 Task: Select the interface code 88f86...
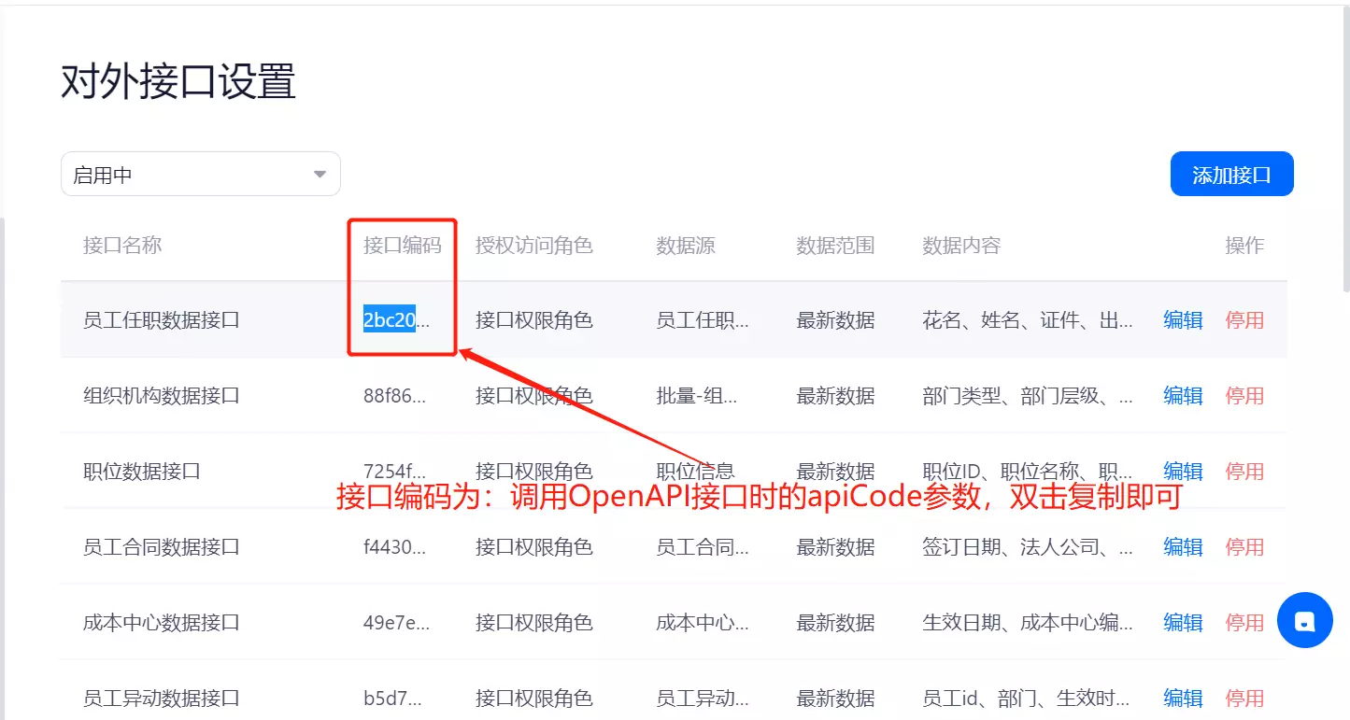[394, 396]
